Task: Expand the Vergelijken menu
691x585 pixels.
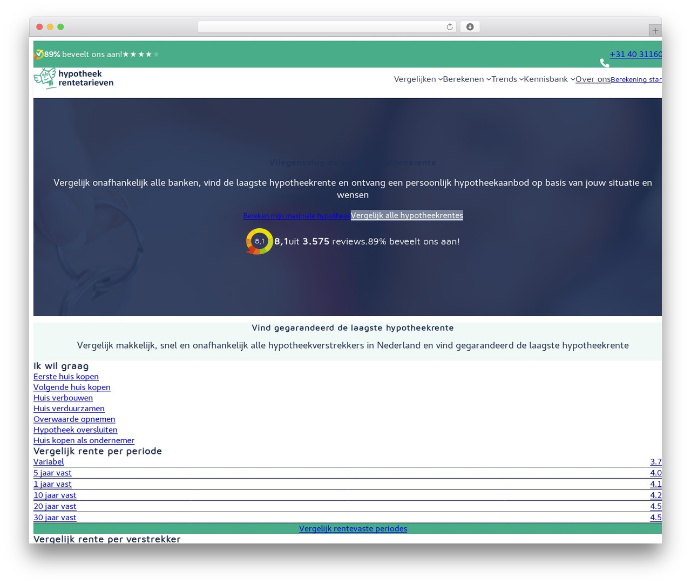Action: 418,79
